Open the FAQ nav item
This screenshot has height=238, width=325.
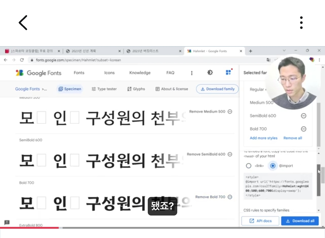(x=170, y=73)
